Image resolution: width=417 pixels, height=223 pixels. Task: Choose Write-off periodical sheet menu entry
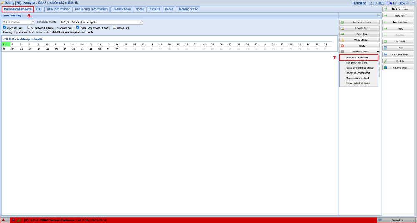(x=359, y=68)
